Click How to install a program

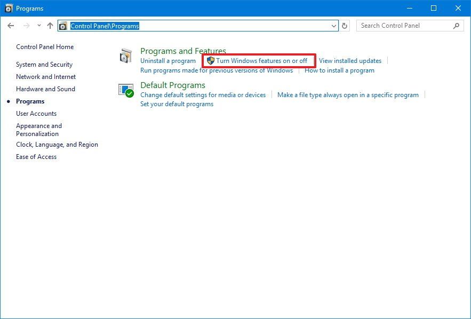click(x=340, y=70)
